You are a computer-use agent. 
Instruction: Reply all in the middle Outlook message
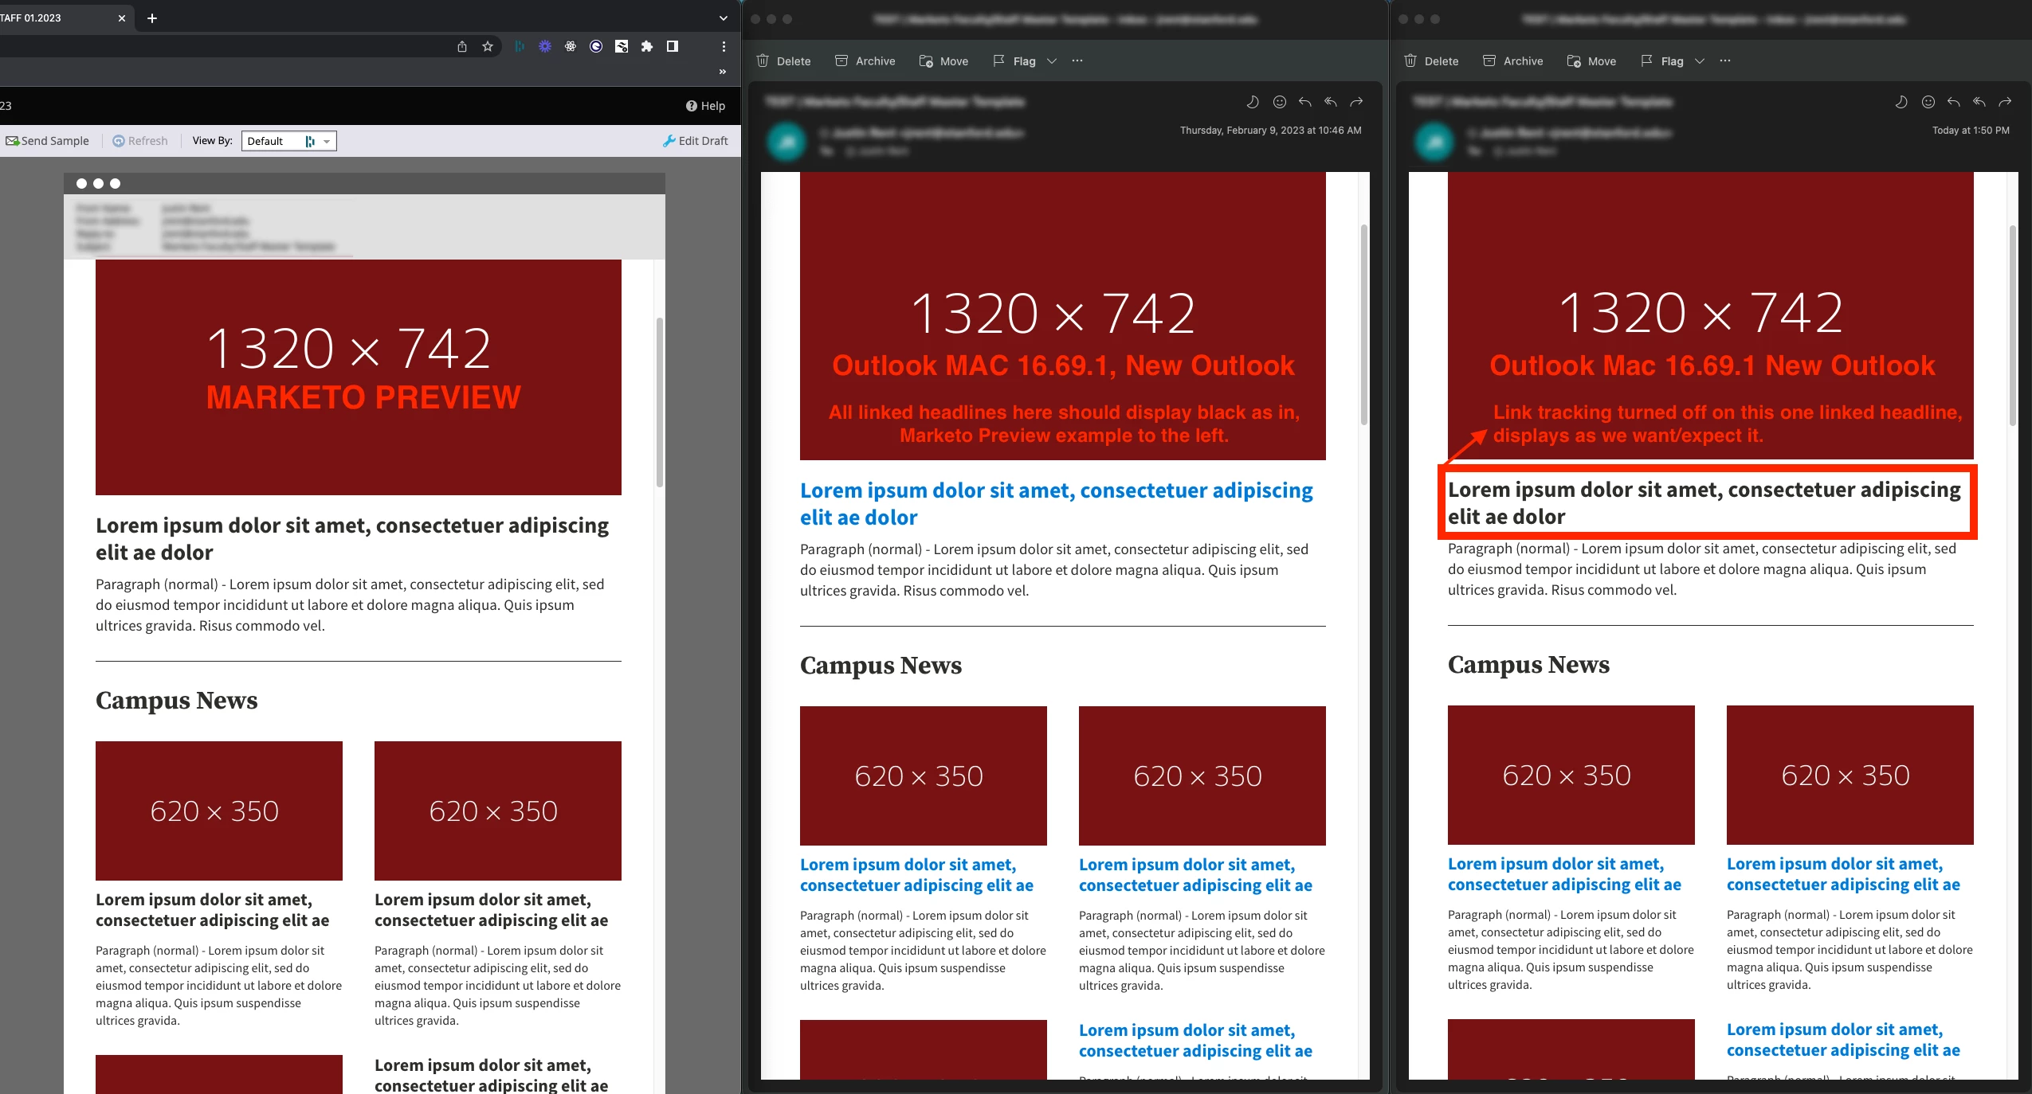tap(1330, 102)
